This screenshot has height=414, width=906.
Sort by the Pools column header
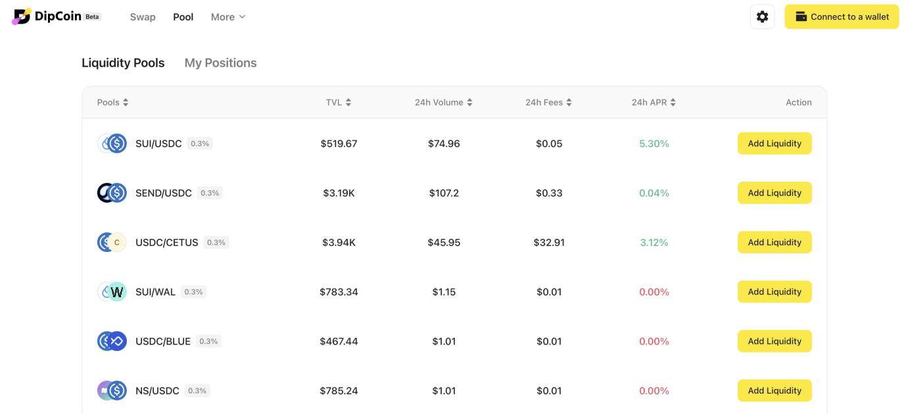tap(112, 102)
